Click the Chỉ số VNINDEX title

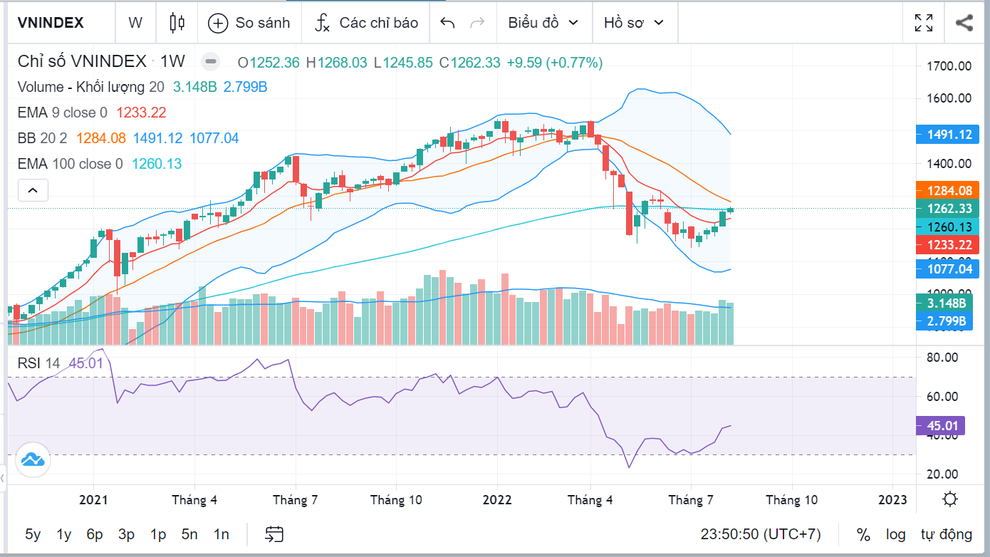pyautogui.click(x=82, y=62)
